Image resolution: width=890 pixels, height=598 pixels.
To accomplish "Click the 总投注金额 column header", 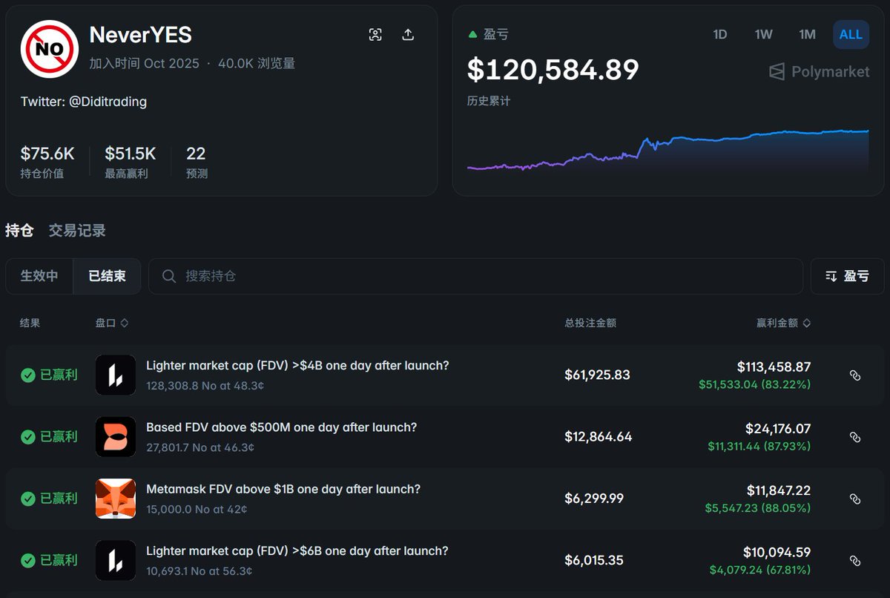I will point(590,323).
